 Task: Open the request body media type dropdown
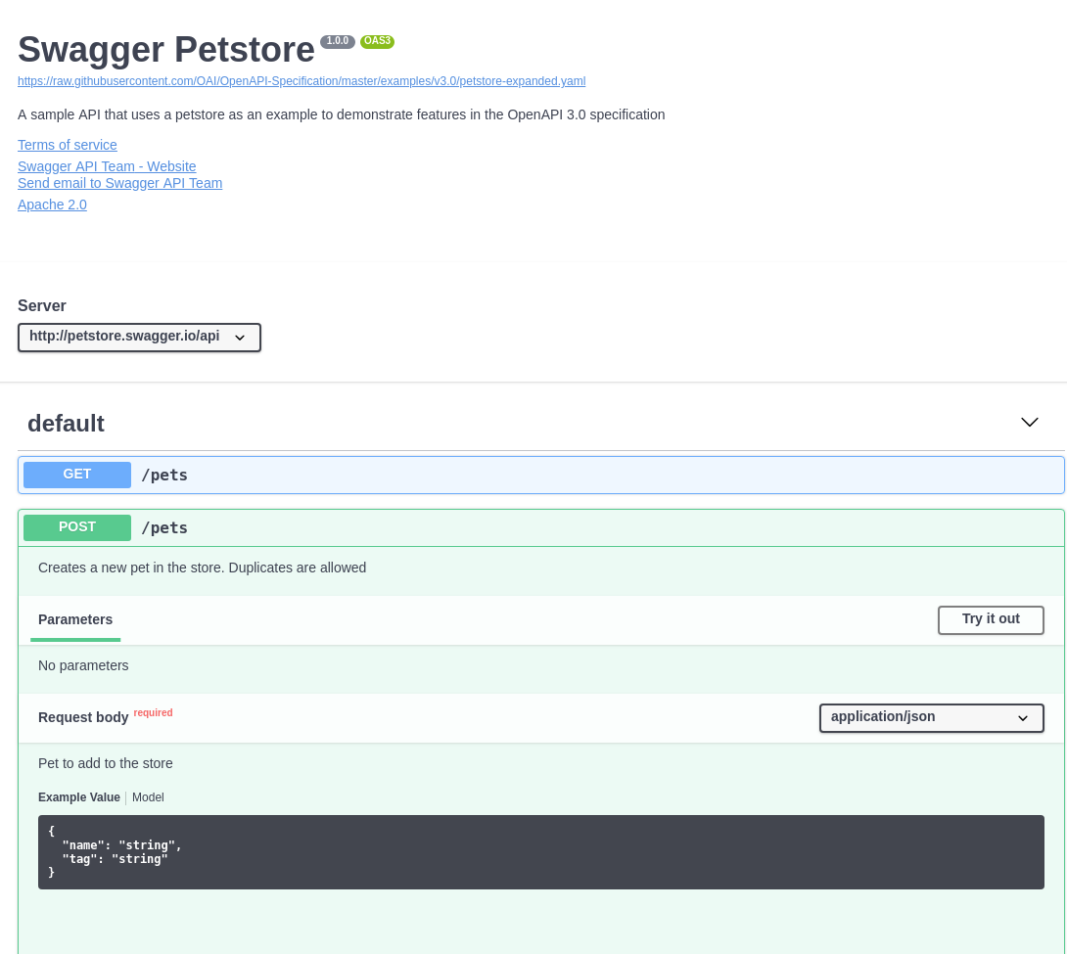[x=931, y=717]
